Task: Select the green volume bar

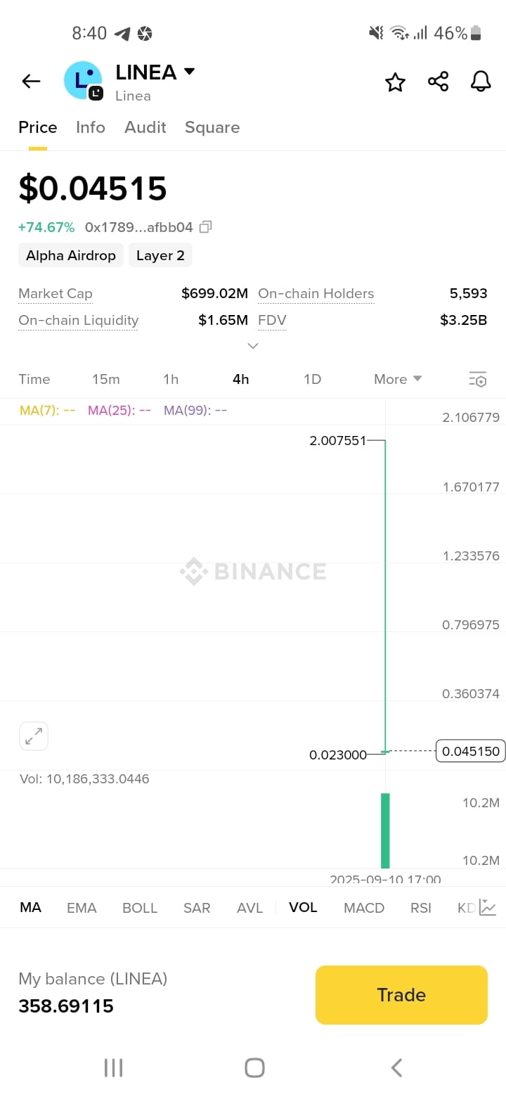Action: point(385,830)
